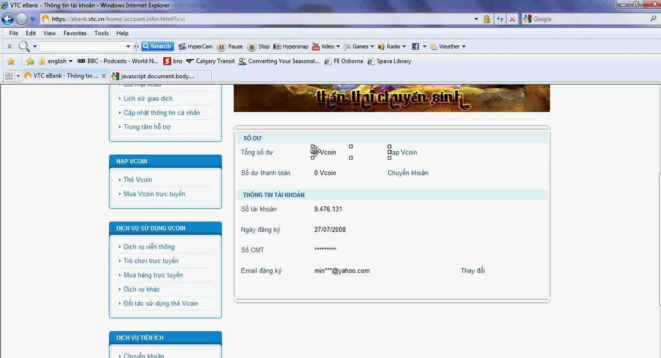Click Nạp Vcoin link in balance section
This screenshot has height=358, width=661.
coord(402,152)
